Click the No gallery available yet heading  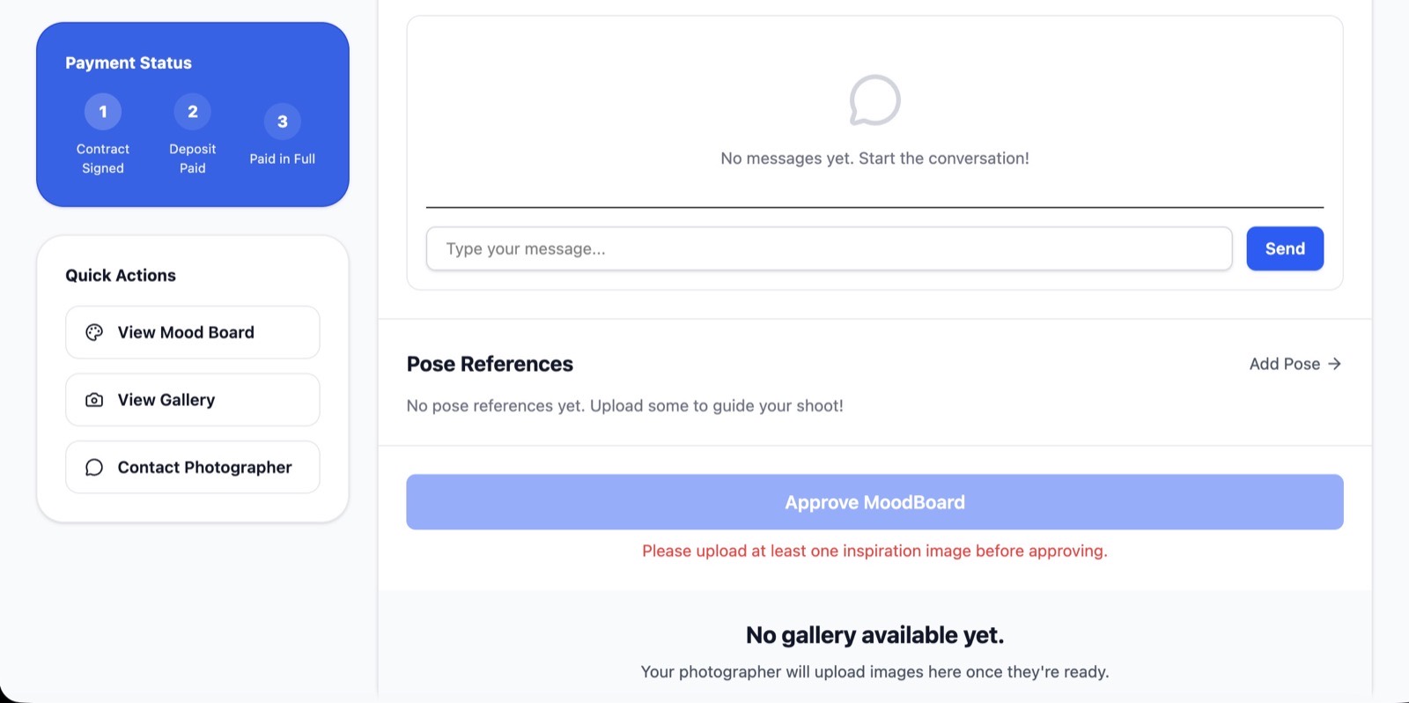pos(874,635)
